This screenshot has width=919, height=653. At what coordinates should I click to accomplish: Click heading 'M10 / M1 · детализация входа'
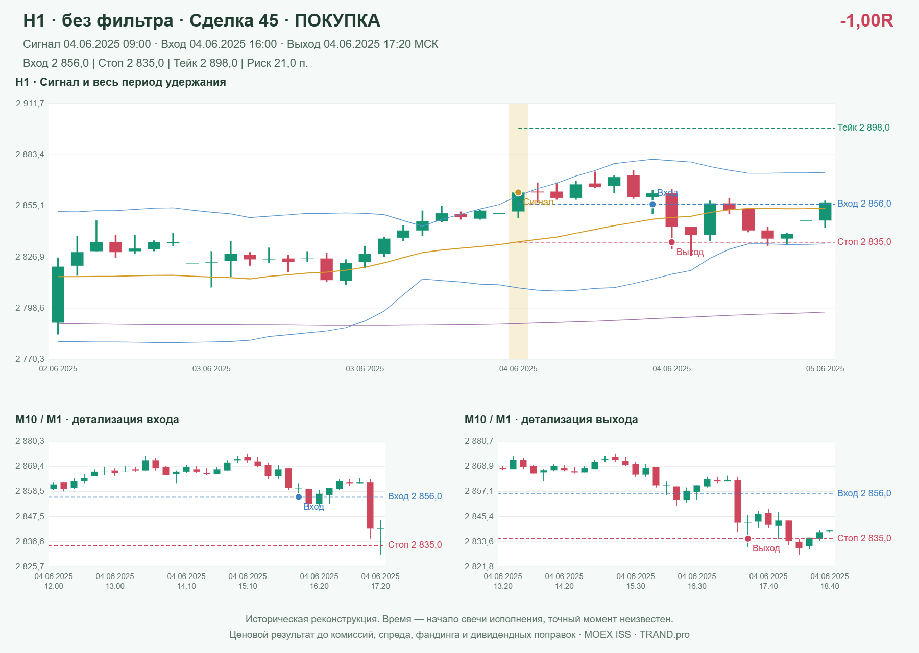pos(97,420)
